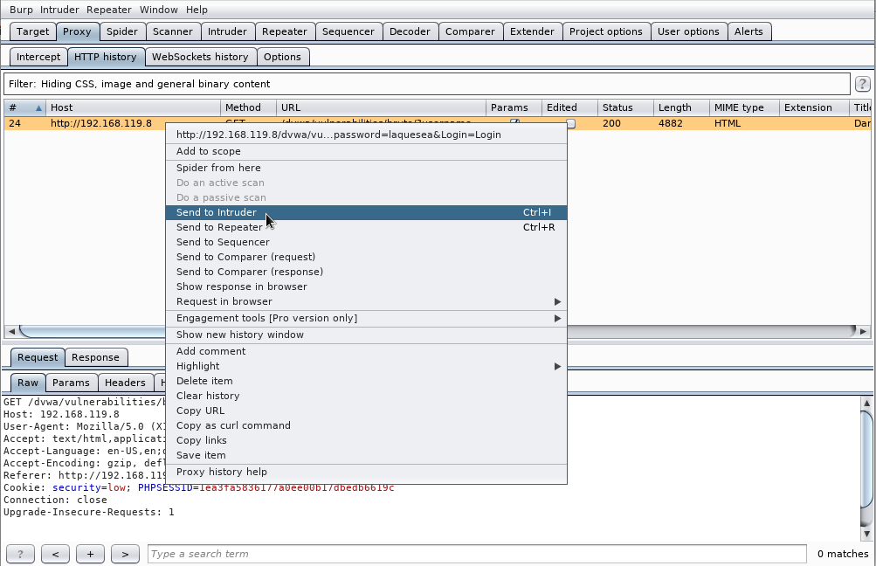Open the WebSockets history sub-tab
Image resolution: width=876 pixels, height=566 pixels.
pyautogui.click(x=201, y=57)
